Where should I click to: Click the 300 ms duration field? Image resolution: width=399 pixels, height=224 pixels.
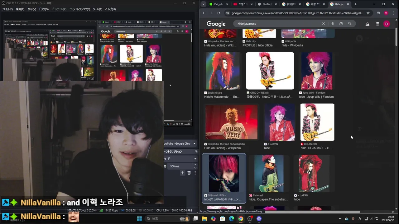pyautogui.click(x=181, y=166)
